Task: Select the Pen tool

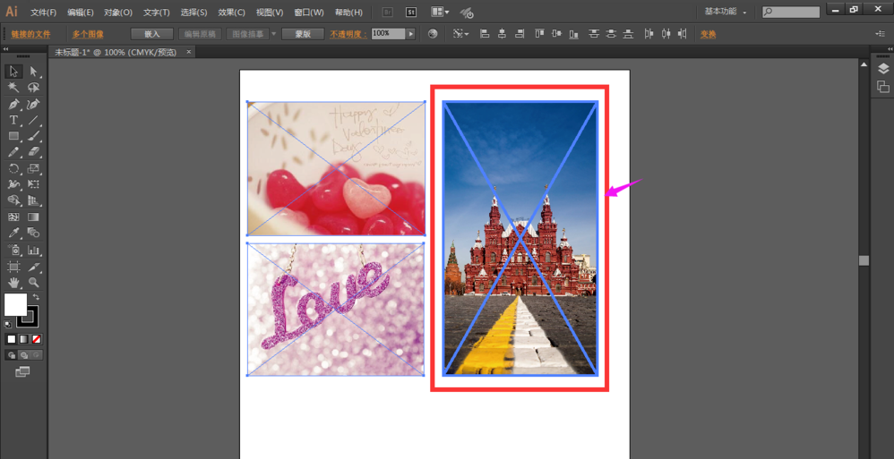Action: point(13,104)
